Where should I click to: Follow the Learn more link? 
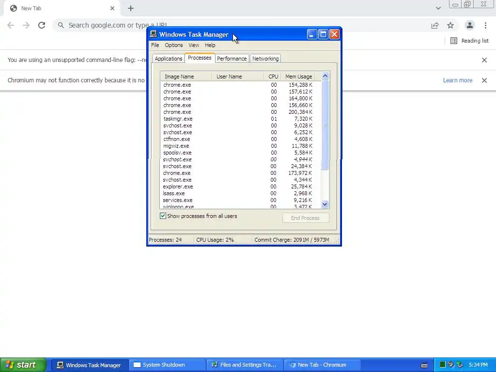coord(457,80)
